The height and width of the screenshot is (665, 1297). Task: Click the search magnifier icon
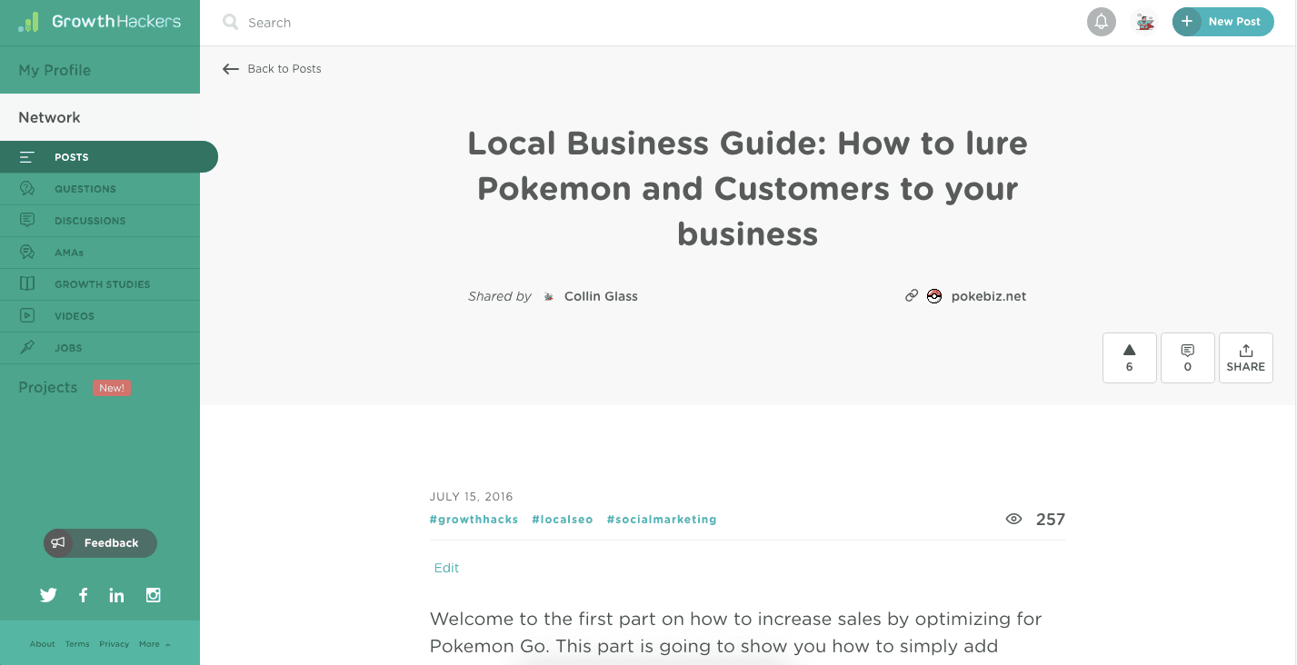[x=231, y=22]
